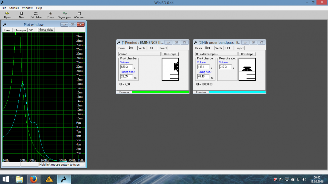Image resolution: width=328 pixels, height=184 pixels.
Task: Click Box shape button in bandpass window
Action: [247, 54]
